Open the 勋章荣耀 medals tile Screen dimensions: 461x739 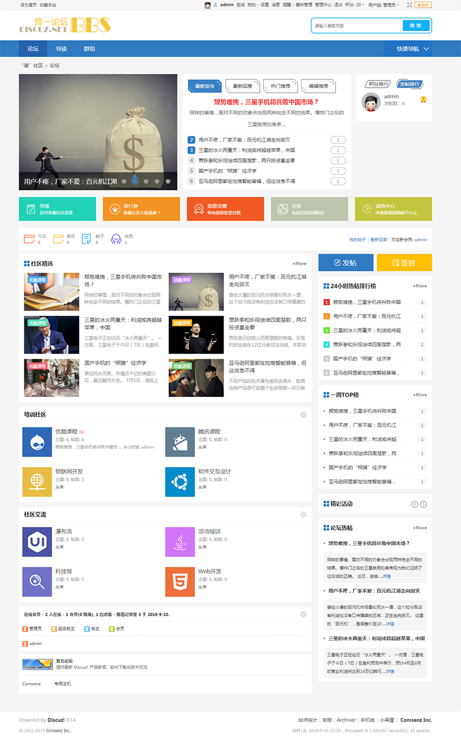[x=225, y=209]
